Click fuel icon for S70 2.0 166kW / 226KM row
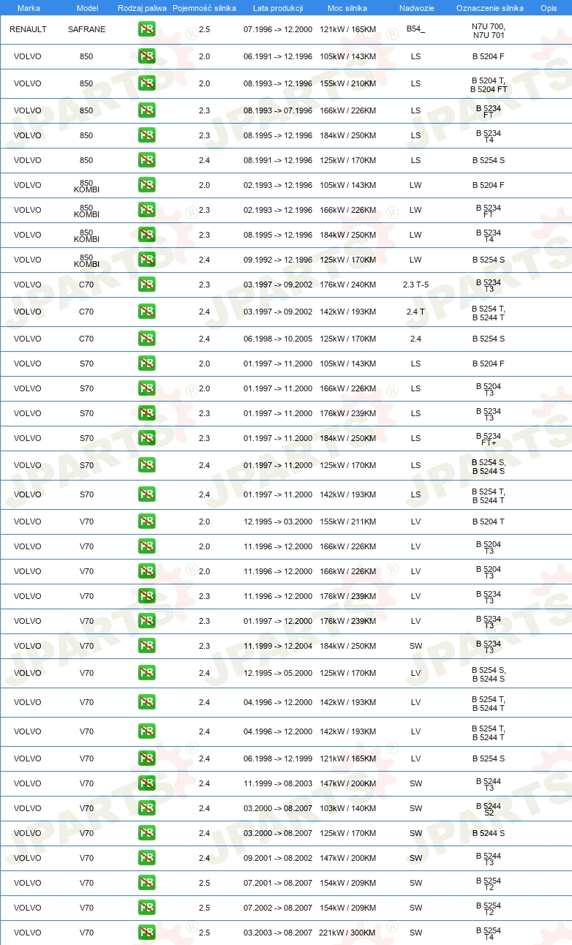This screenshot has width=572, height=945. 146,388
